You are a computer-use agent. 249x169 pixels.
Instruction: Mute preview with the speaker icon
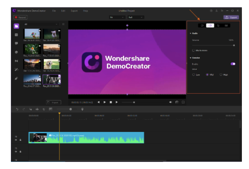click(170, 102)
